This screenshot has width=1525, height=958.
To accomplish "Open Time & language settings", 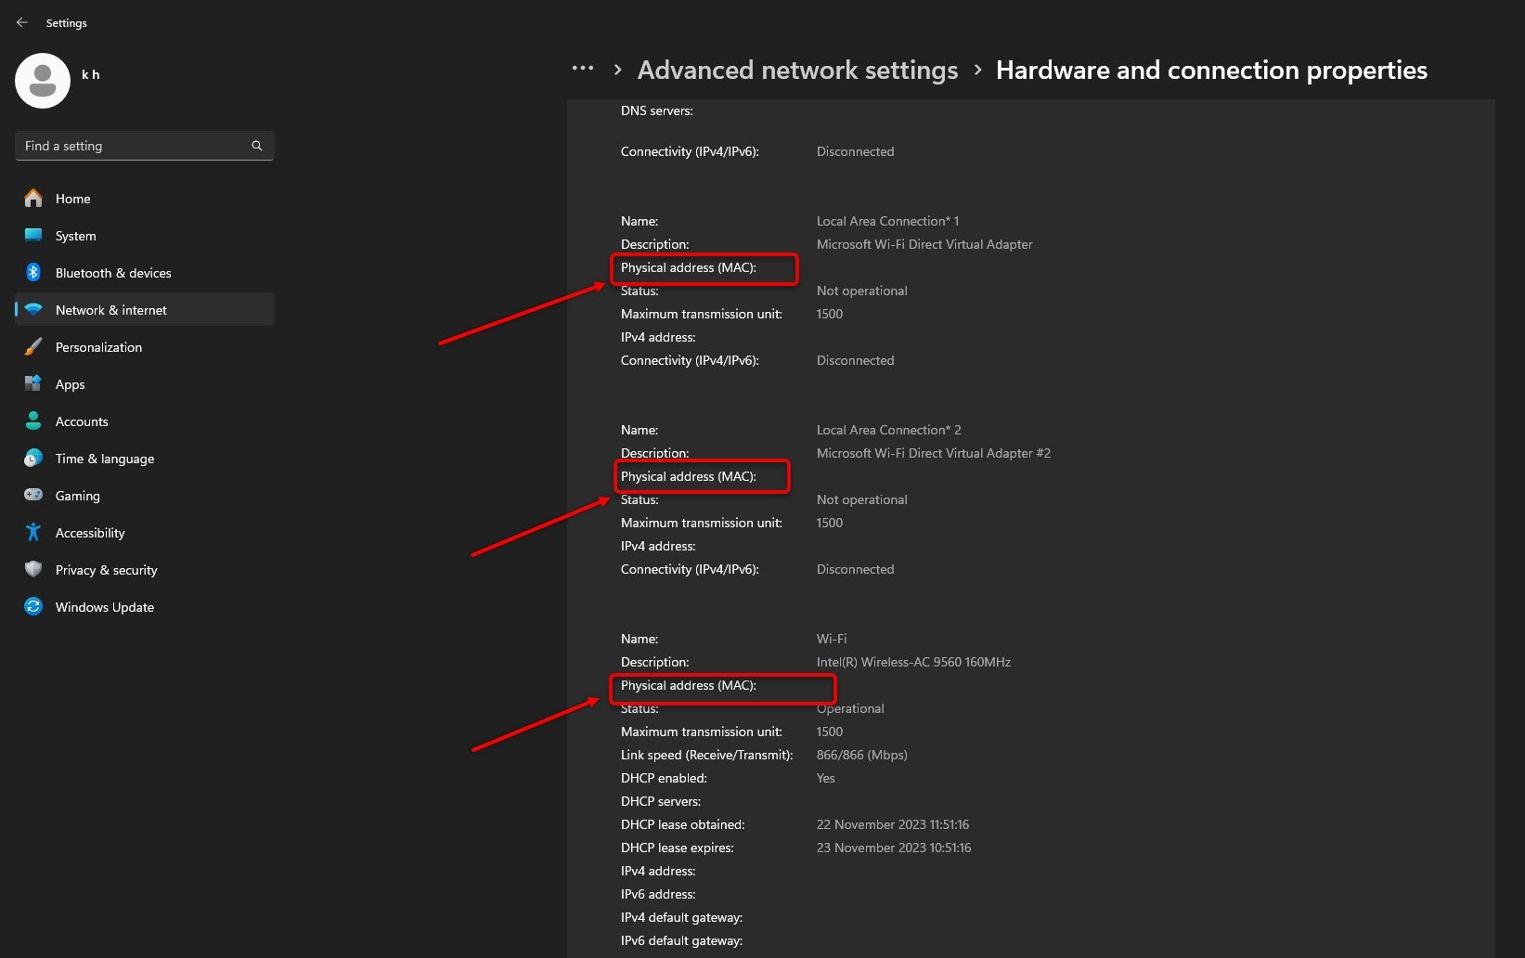I will (104, 459).
